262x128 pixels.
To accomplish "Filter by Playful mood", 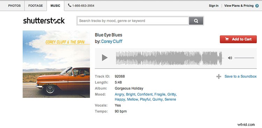I will tap(145, 99).
